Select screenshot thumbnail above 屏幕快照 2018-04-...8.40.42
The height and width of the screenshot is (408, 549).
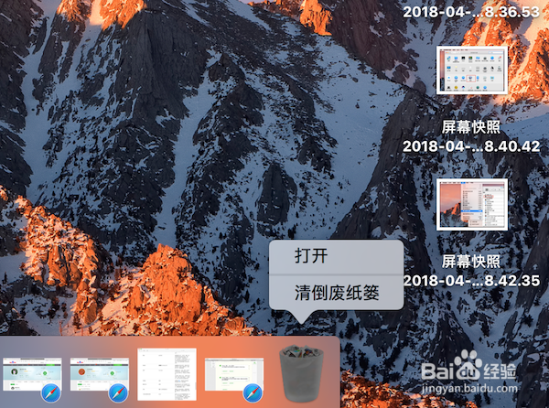pyautogui.click(x=471, y=70)
